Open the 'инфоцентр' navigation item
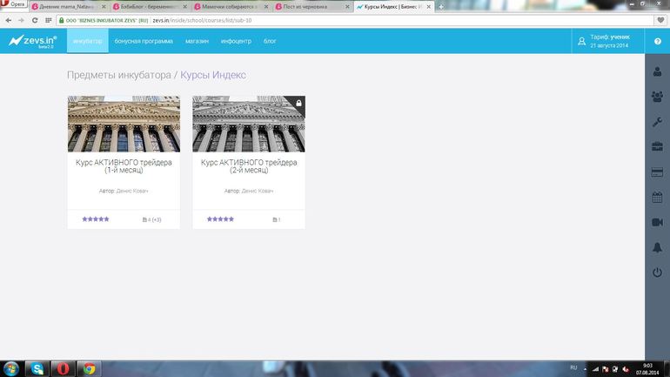This screenshot has width=670, height=377. point(235,41)
